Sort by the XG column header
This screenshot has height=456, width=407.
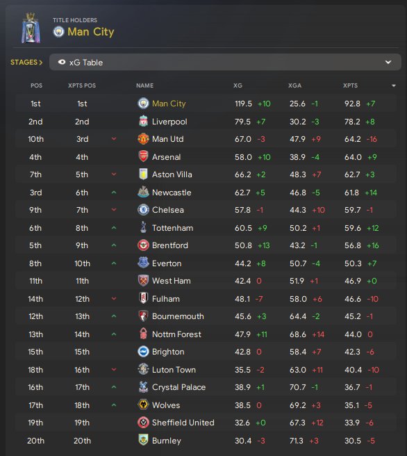coord(238,85)
